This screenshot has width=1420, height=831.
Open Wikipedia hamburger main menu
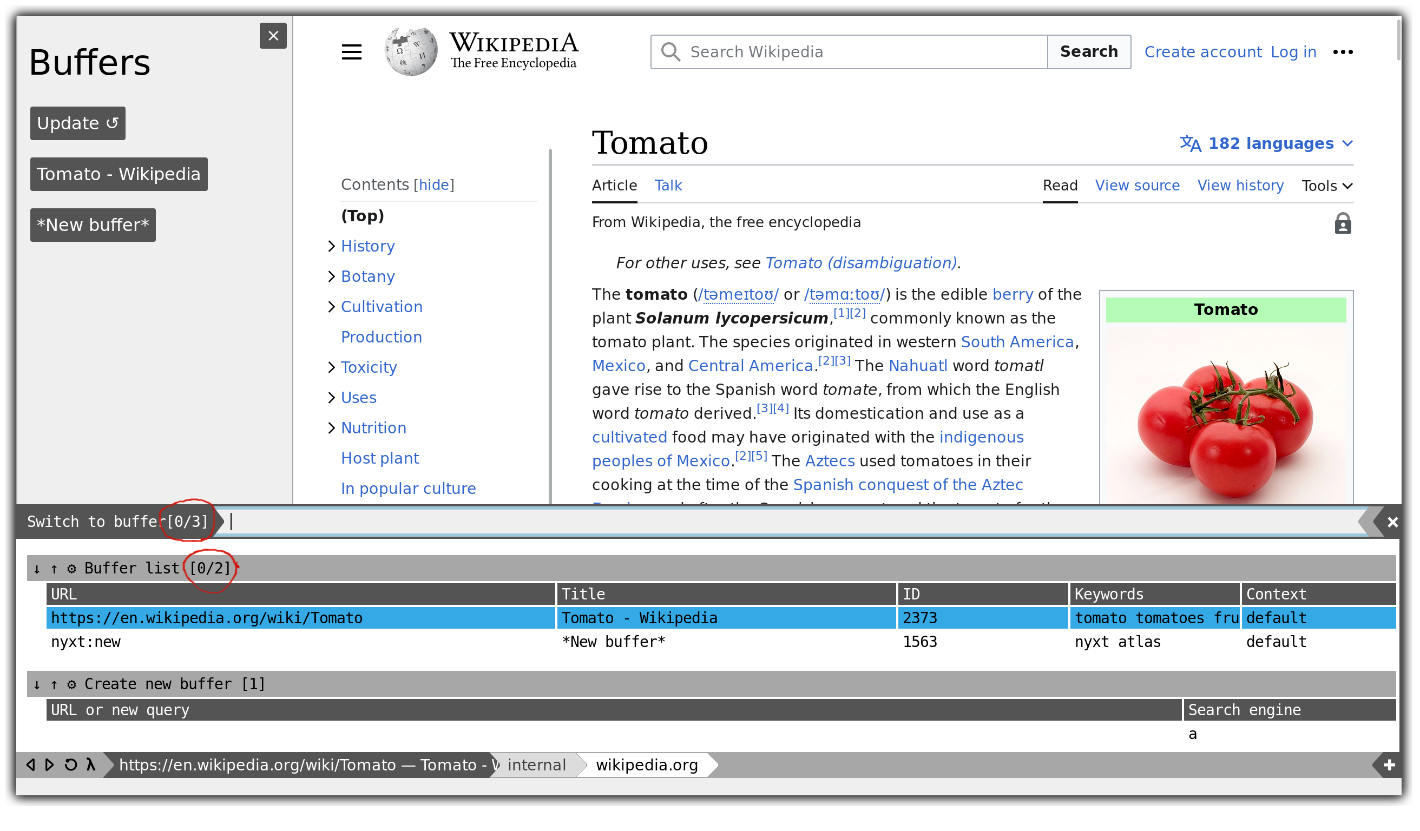(x=352, y=52)
